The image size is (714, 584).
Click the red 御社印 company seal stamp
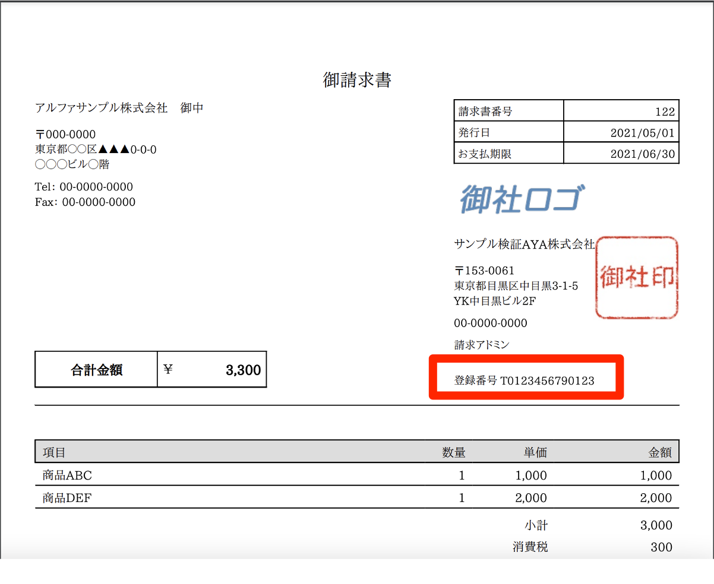[x=636, y=277]
